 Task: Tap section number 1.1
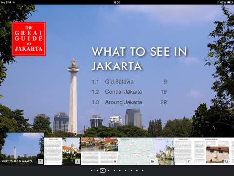point(95,82)
